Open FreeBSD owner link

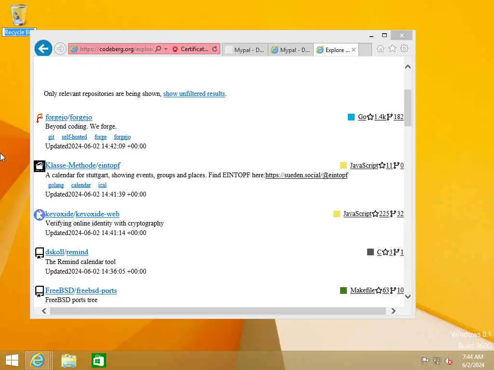point(59,291)
